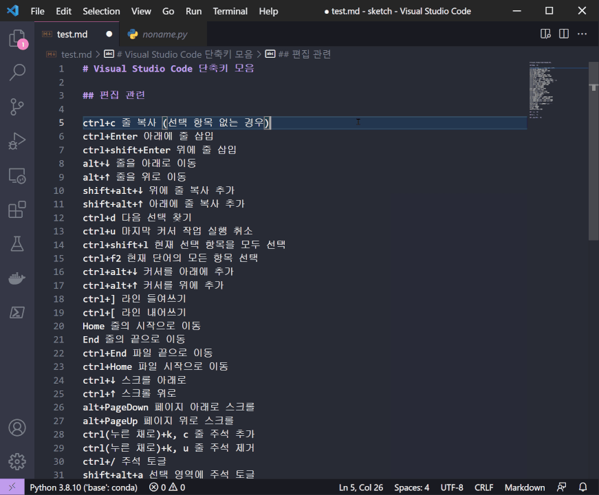Image resolution: width=599 pixels, height=495 pixels.
Task: Click line 'shift+alt+a 선택 영역에 주석 토글'
Action: pyautogui.click(x=169, y=475)
